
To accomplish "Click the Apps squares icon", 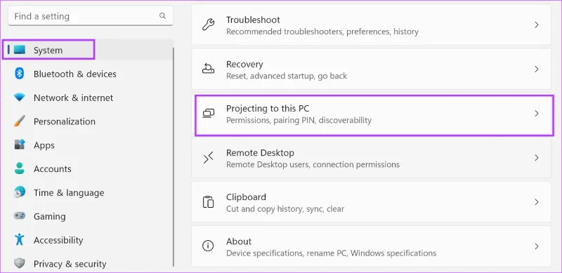I will pyautogui.click(x=20, y=145).
